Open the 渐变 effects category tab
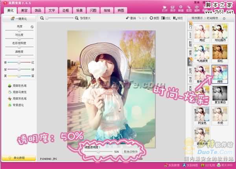This screenshot has width=236, height=169. click(190, 53)
